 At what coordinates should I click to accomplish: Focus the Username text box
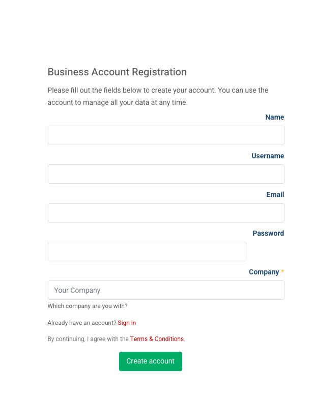pos(166,174)
